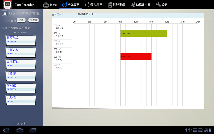Tap the TimeRecorder app logo icon
Viewport: 214px width, 134px height.
[x=7, y=5]
